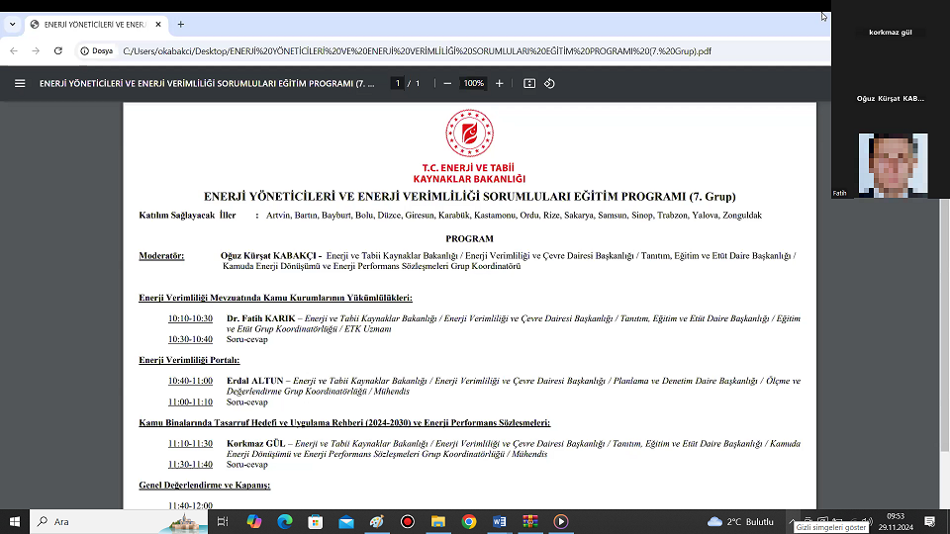Show hidden system tray icons
950x534 pixels.
pyautogui.click(x=792, y=521)
